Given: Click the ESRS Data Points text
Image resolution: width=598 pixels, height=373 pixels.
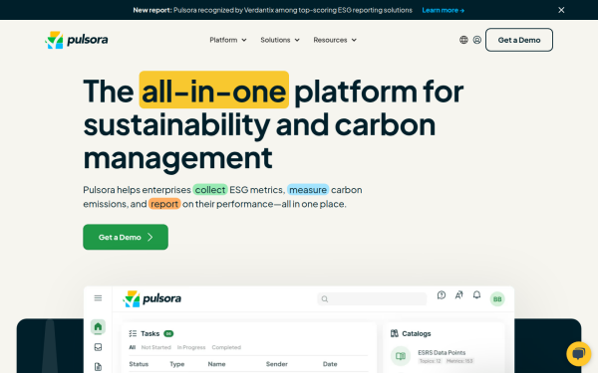Looking at the screenshot, I should (x=442, y=353).
